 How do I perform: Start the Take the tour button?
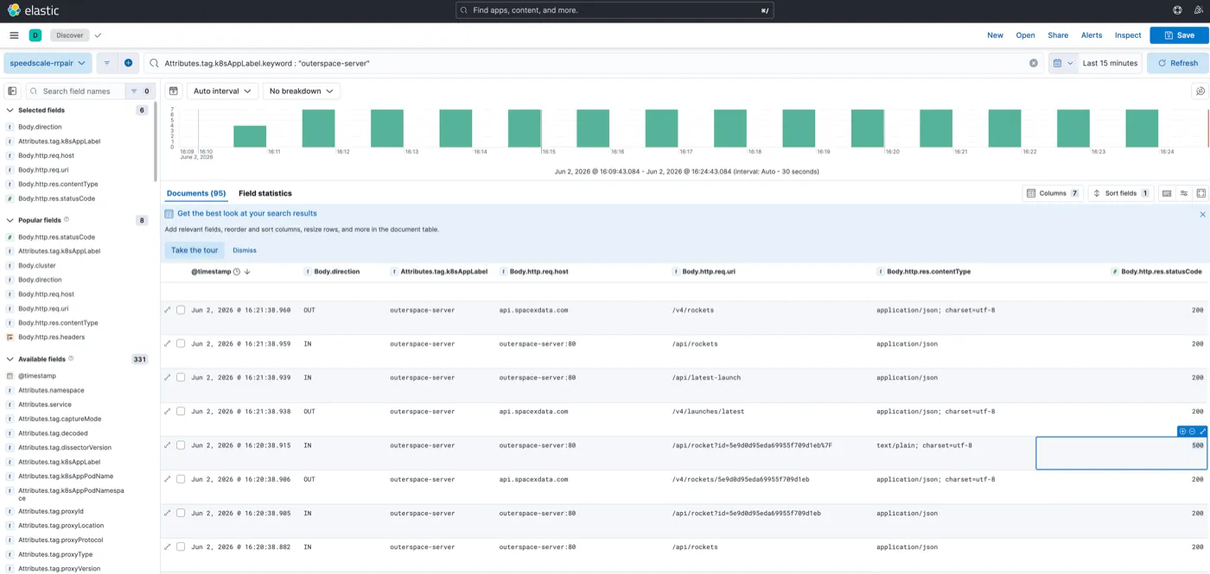click(194, 250)
